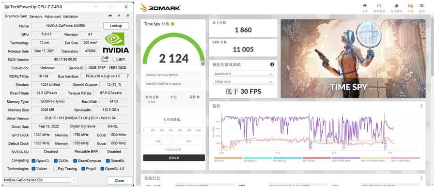Toggle the Ray Tracing checkbox
The image size is (436, 188).
pos(55,169)
